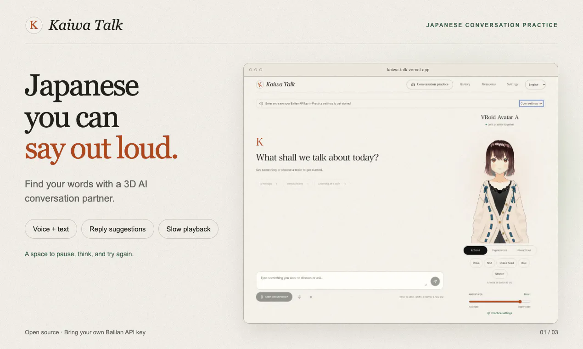
Task: Click the pause icon below the message box
Action: 311,297
